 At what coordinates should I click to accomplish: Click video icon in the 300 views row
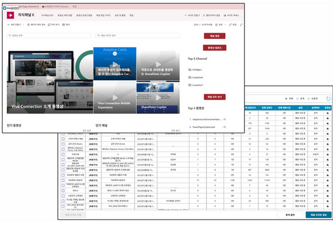(328, 113)
